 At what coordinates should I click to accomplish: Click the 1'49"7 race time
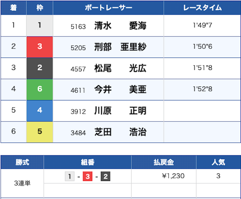[x=202, y=26]
